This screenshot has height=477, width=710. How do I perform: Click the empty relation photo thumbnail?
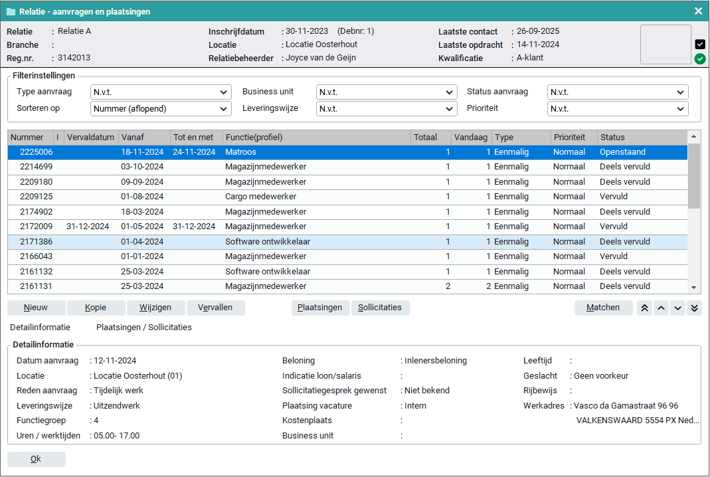click(666, 45)
